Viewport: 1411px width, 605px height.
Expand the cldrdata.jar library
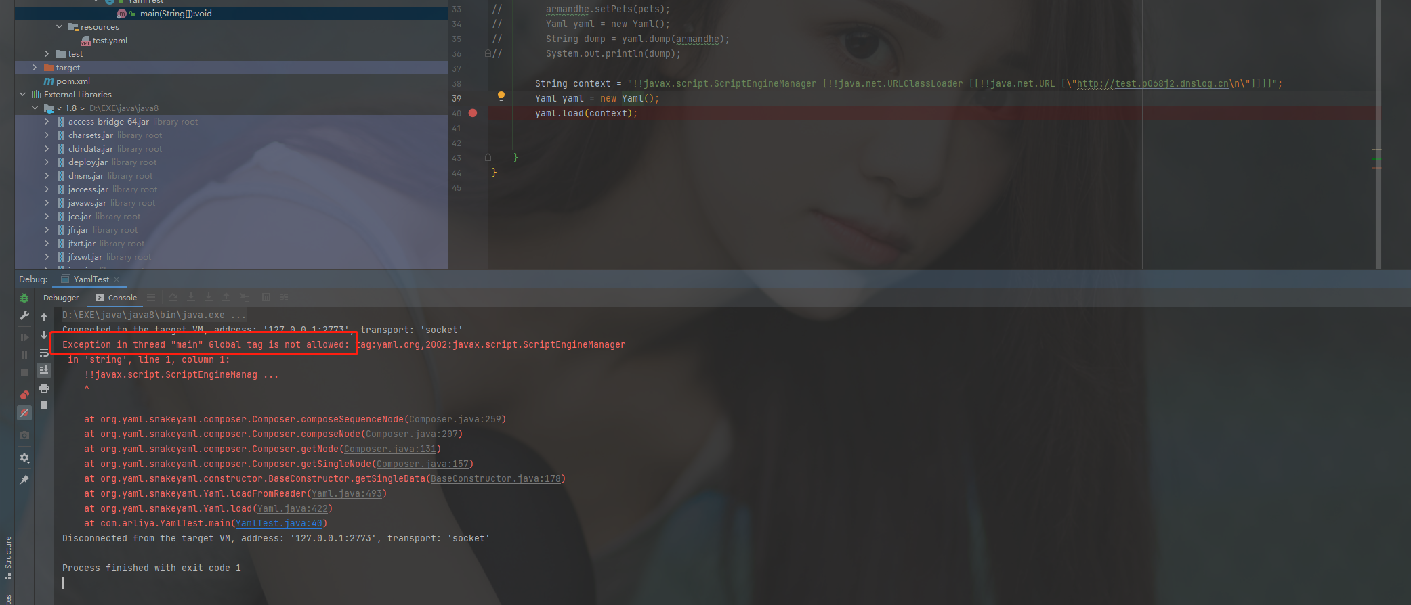pyautogui.click(x=47, y=149)
